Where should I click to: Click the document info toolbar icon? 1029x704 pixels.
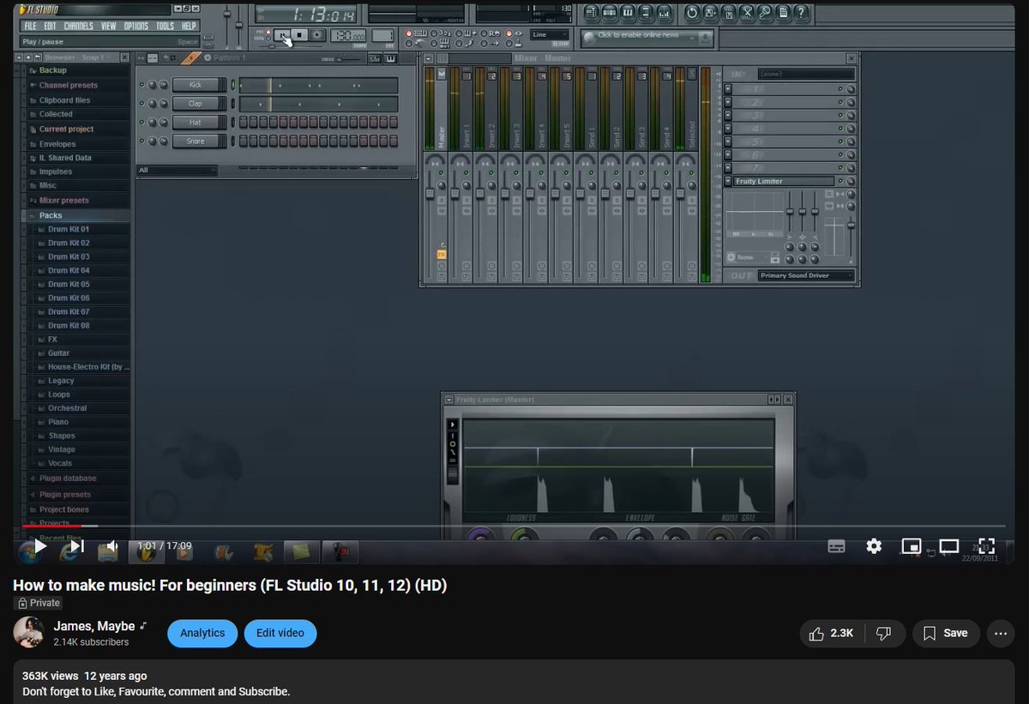click(x=783, y=12)
